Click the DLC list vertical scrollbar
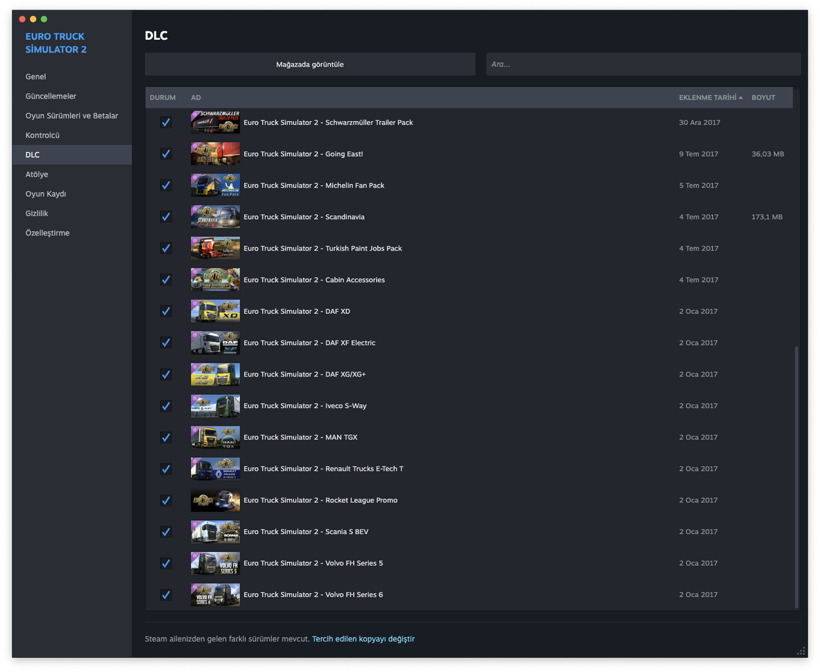This screenshot has height=672, width=820. pos(796,477)
